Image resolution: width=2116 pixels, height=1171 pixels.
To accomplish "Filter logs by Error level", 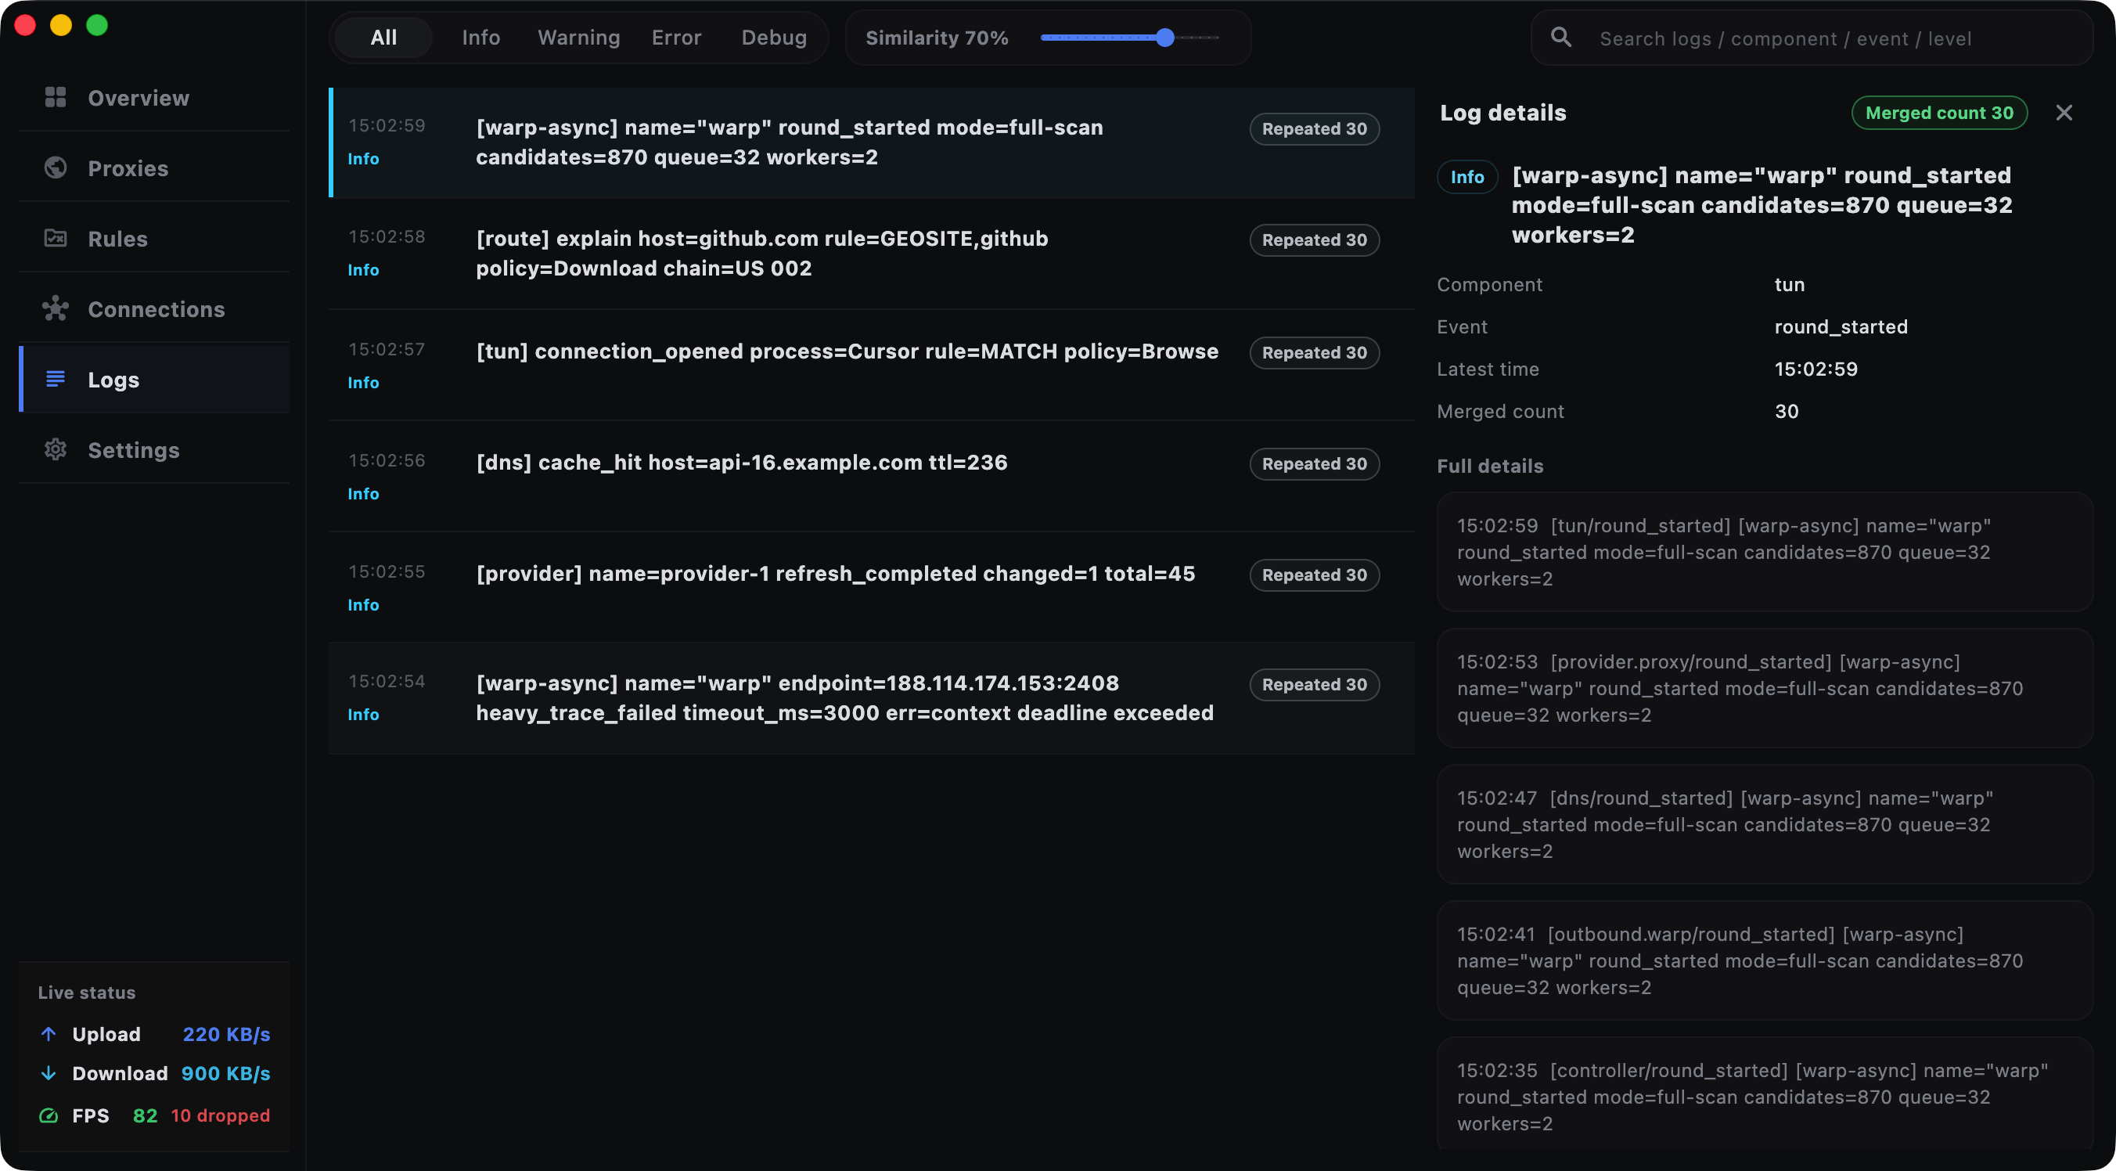I will coord(676,38).
